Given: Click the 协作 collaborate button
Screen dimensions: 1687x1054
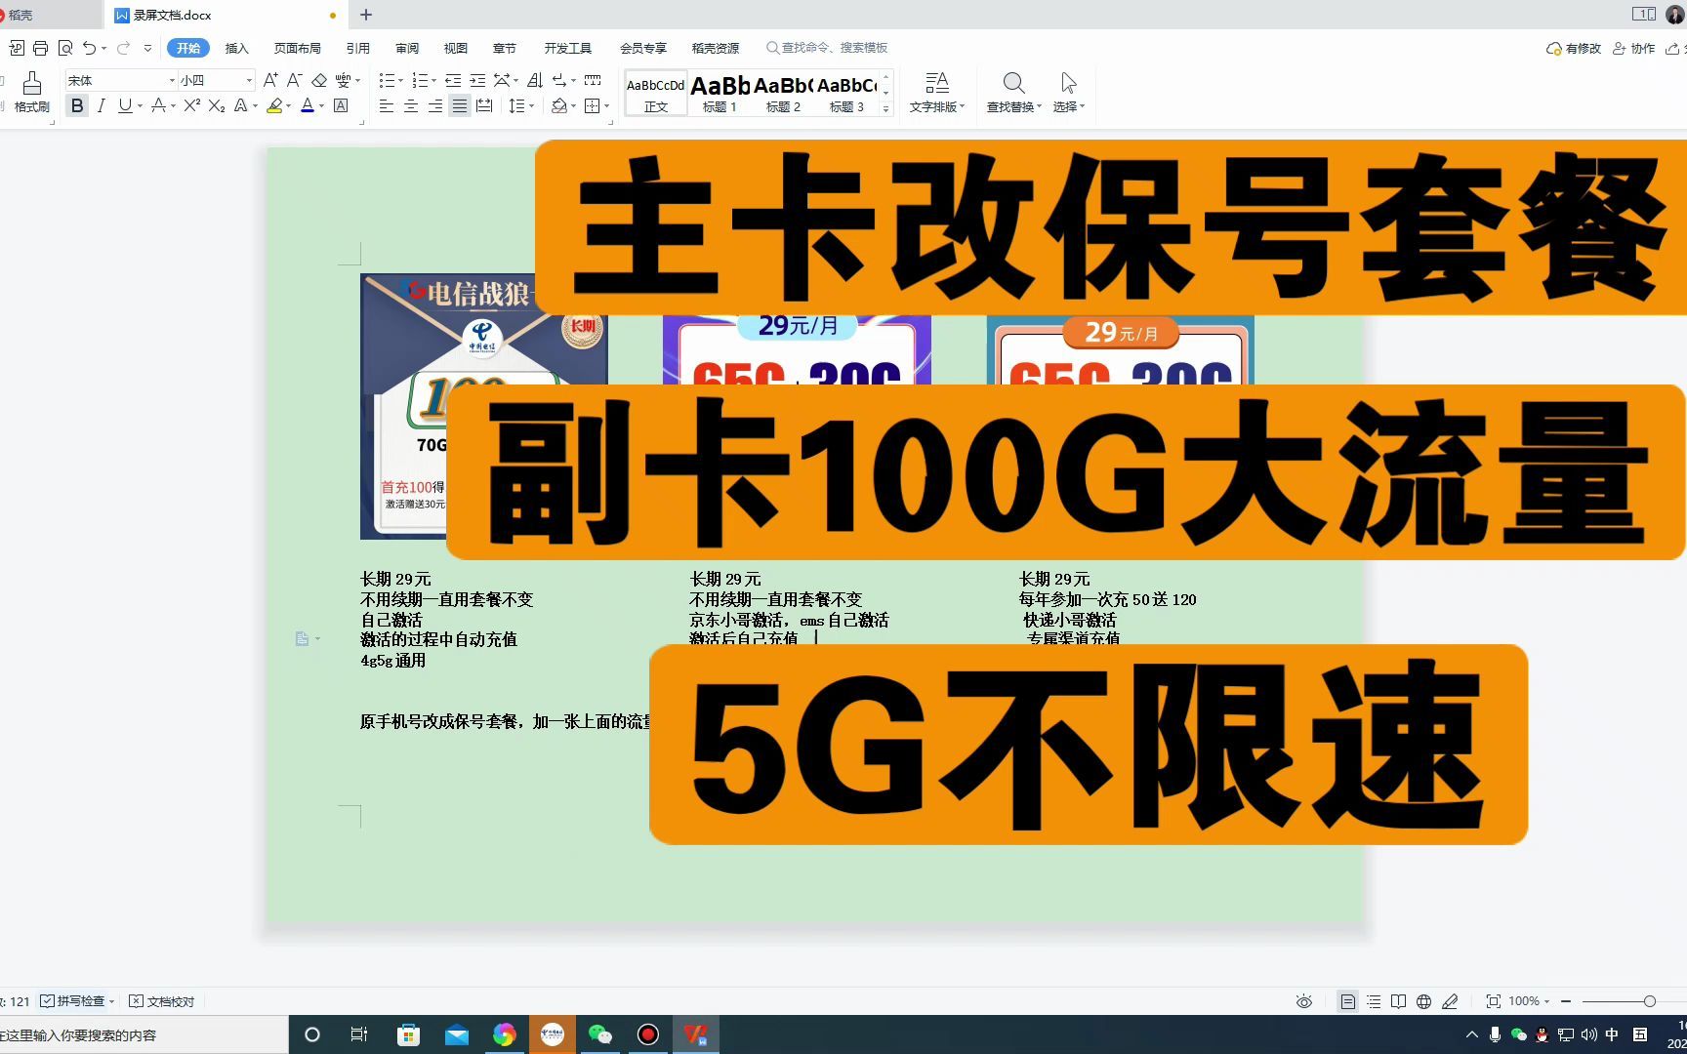Looking at the screenshot, I should point(1634,48).
